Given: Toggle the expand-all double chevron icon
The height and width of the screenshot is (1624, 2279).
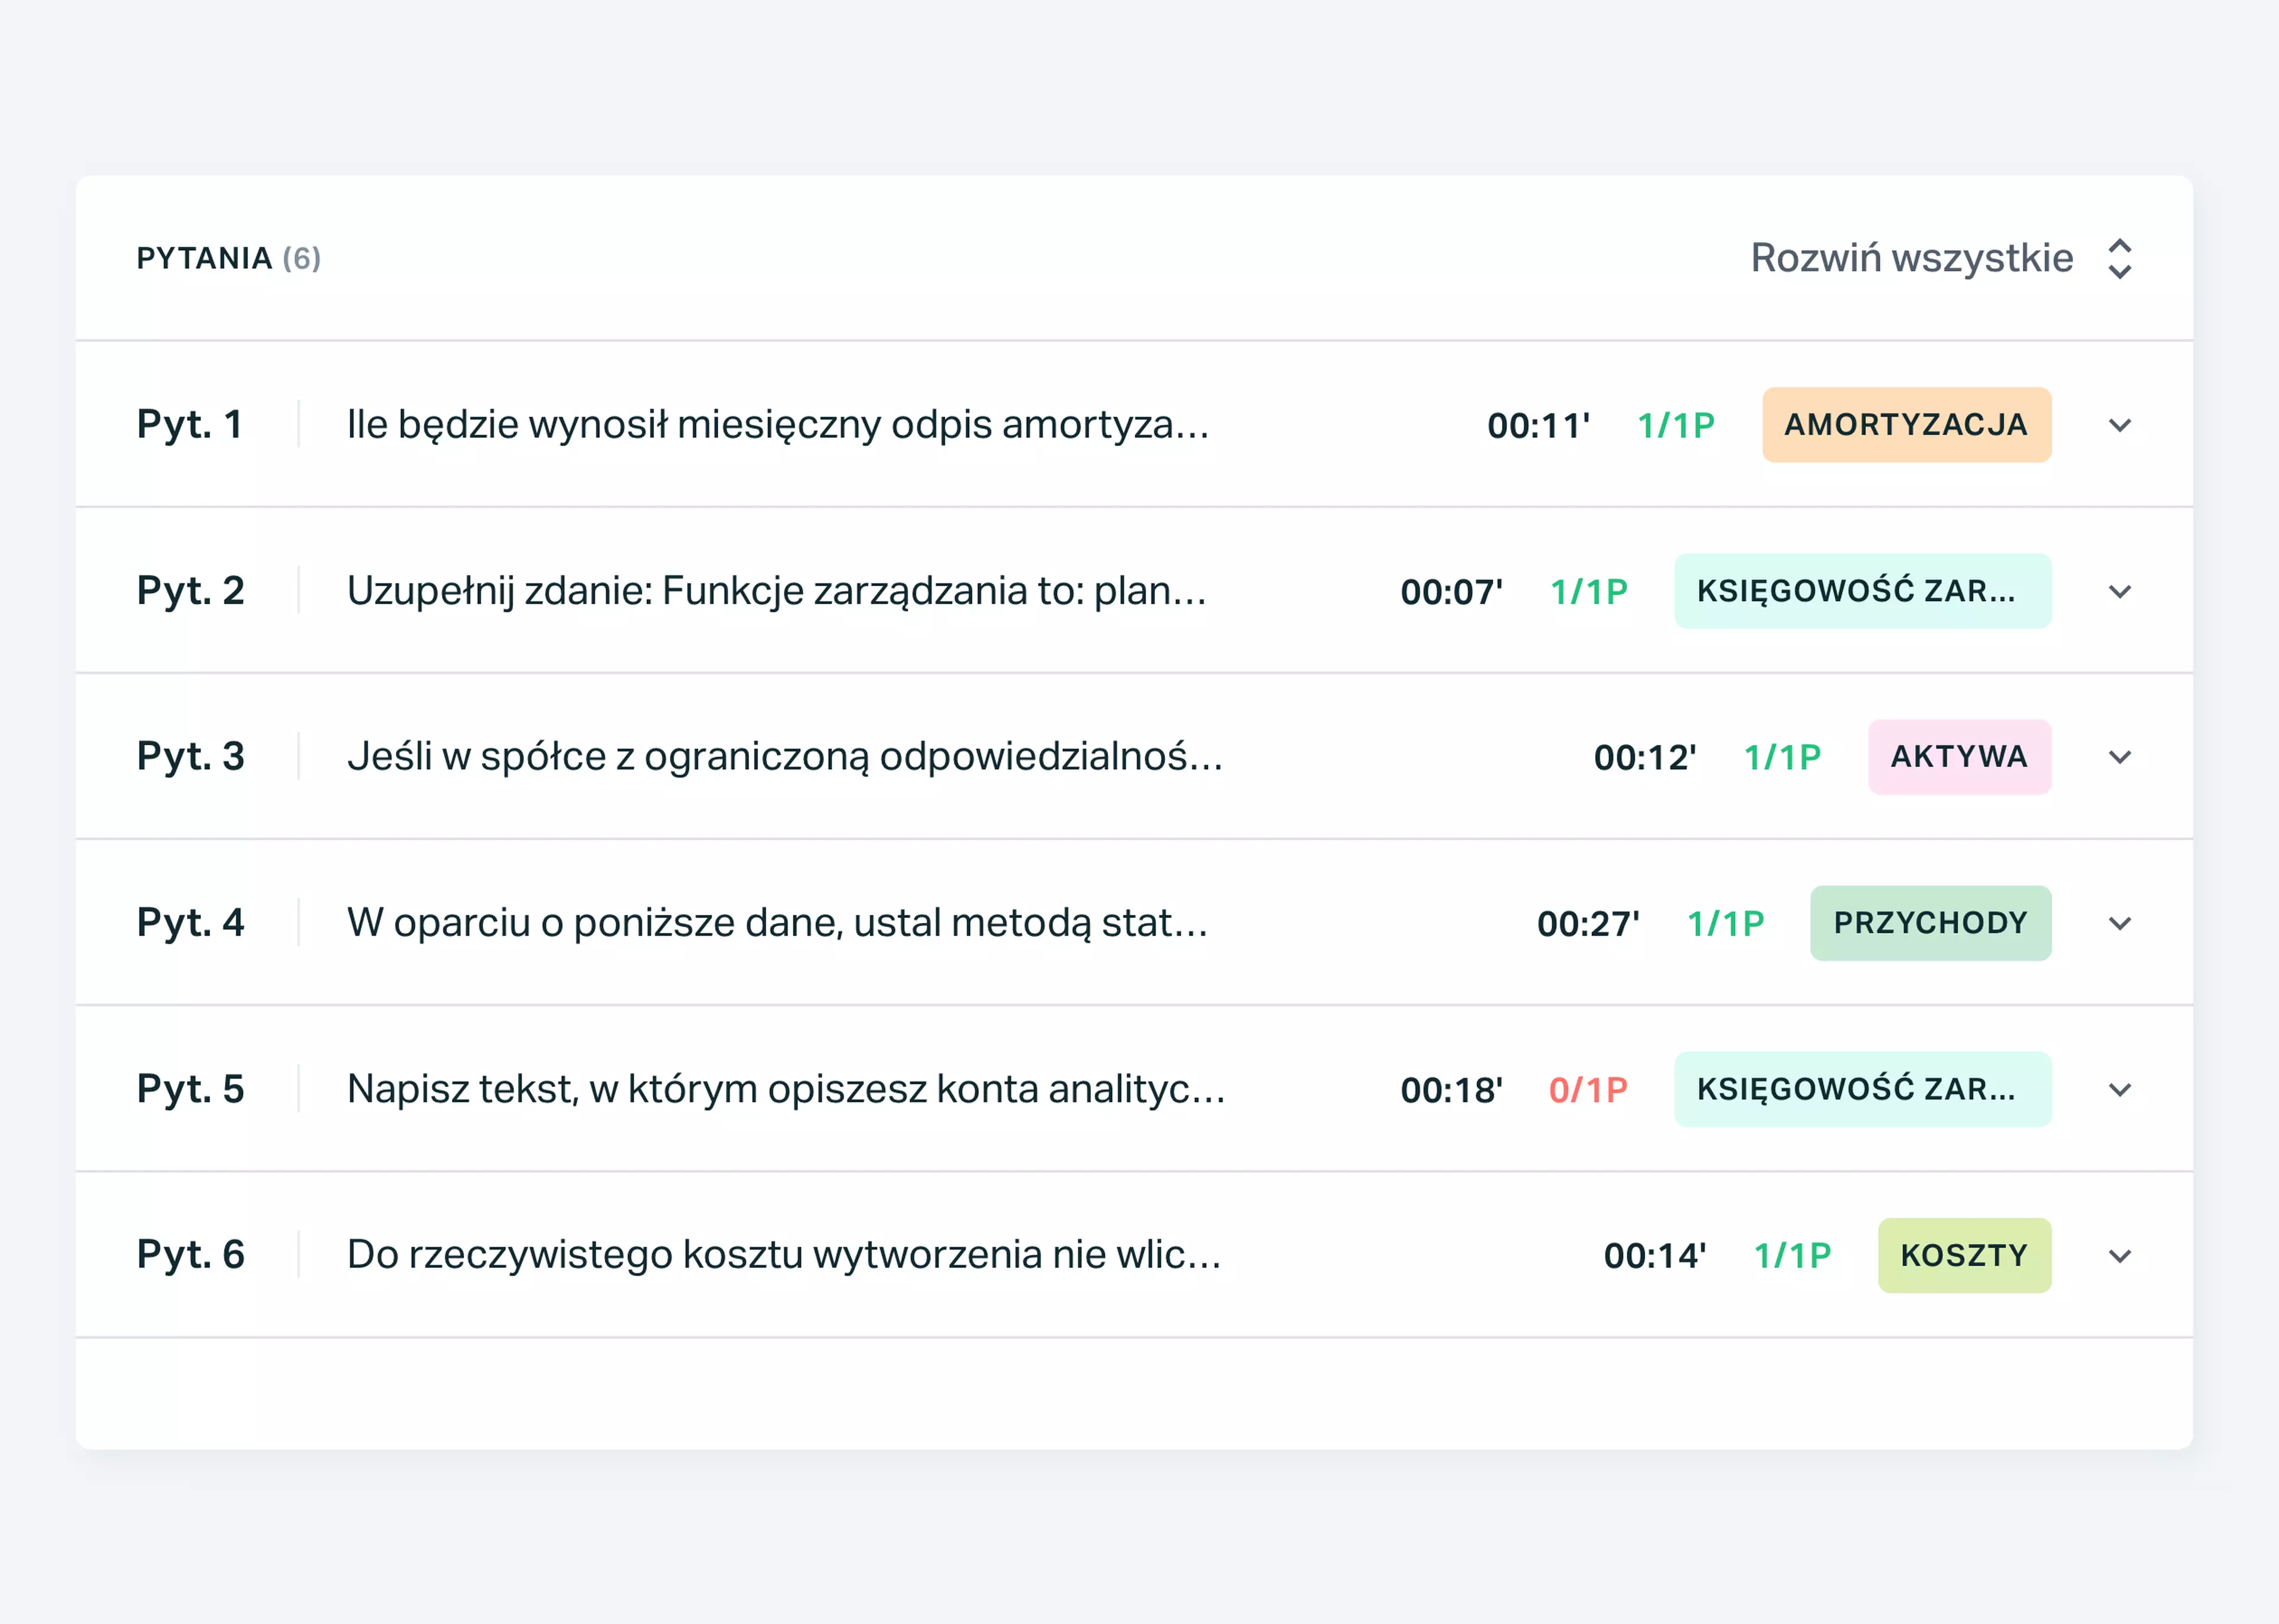Looking at the screenshot, I should coord(2119,259).
